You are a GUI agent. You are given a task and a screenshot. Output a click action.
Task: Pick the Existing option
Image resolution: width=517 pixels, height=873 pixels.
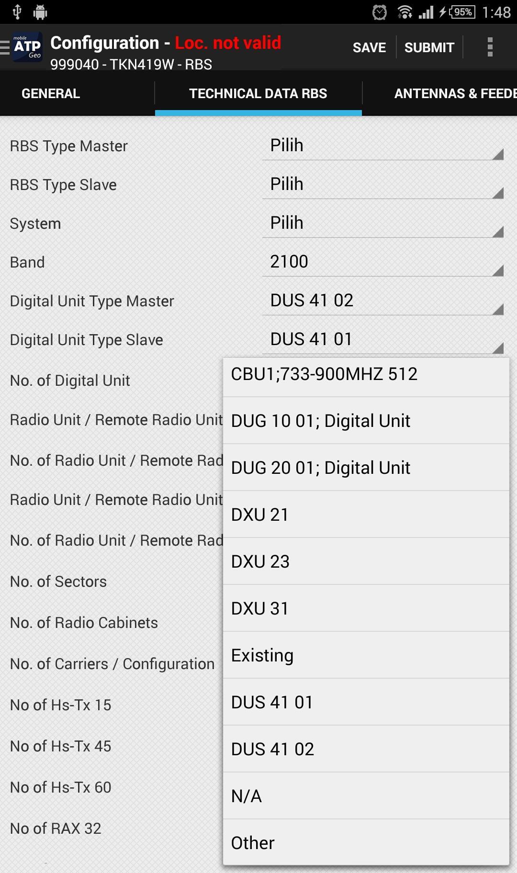tap(366, 655)
